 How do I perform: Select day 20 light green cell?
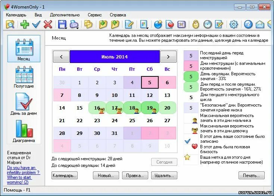(x=167, y=108)
